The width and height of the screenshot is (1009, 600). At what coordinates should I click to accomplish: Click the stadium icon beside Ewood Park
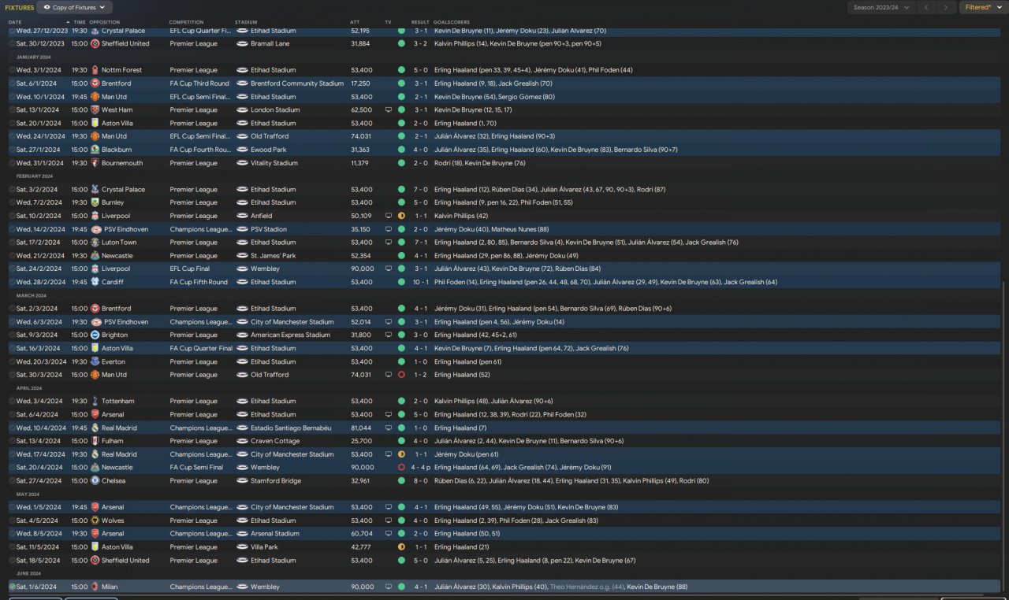click(x=243, y=150)
